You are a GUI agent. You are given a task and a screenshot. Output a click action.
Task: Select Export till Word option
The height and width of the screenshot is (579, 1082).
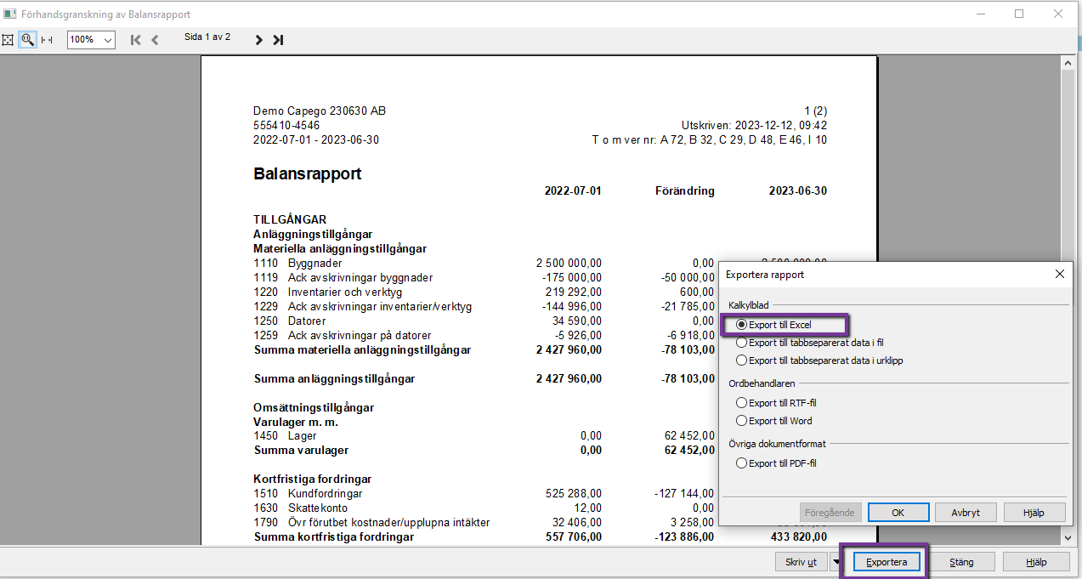(x=774, y=421)
